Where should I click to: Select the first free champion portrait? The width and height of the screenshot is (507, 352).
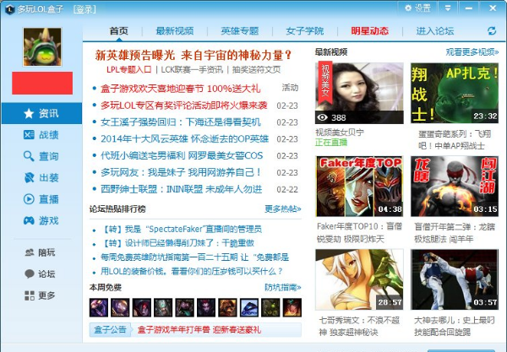pyautogui.click(x=99, y=306)
